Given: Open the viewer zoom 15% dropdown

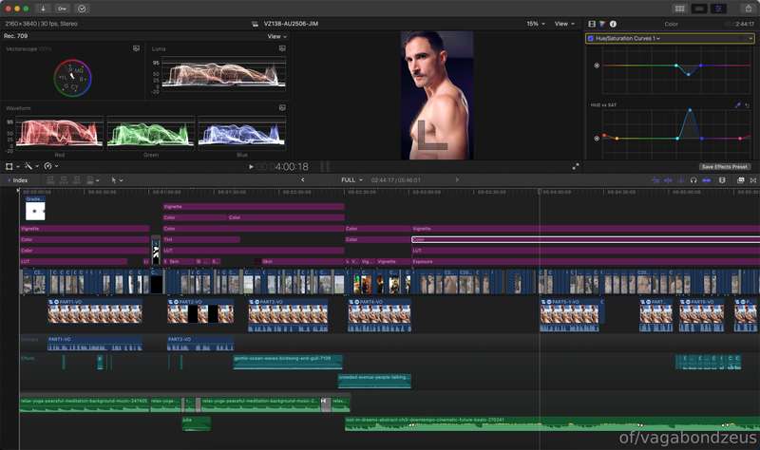Looking at the screenshot, I should 536,24.
